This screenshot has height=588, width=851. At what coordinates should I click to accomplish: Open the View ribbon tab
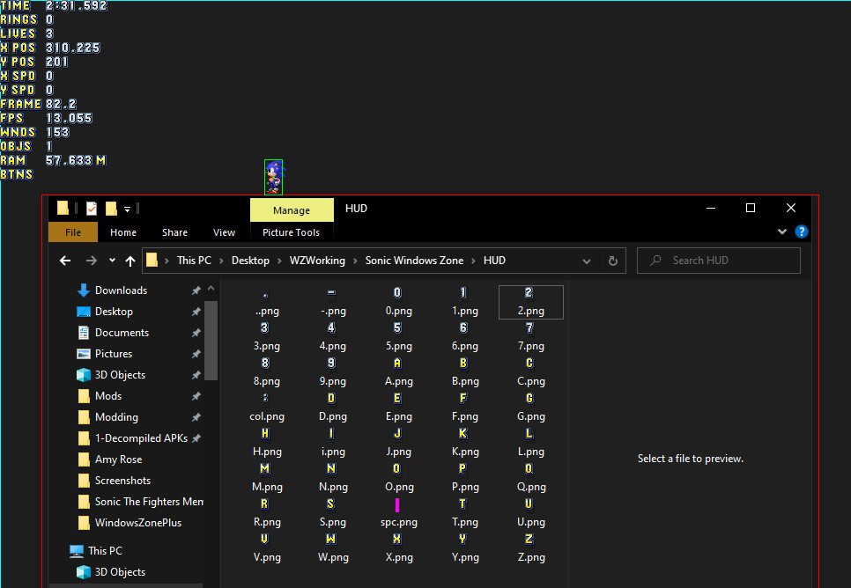(224, 232)
